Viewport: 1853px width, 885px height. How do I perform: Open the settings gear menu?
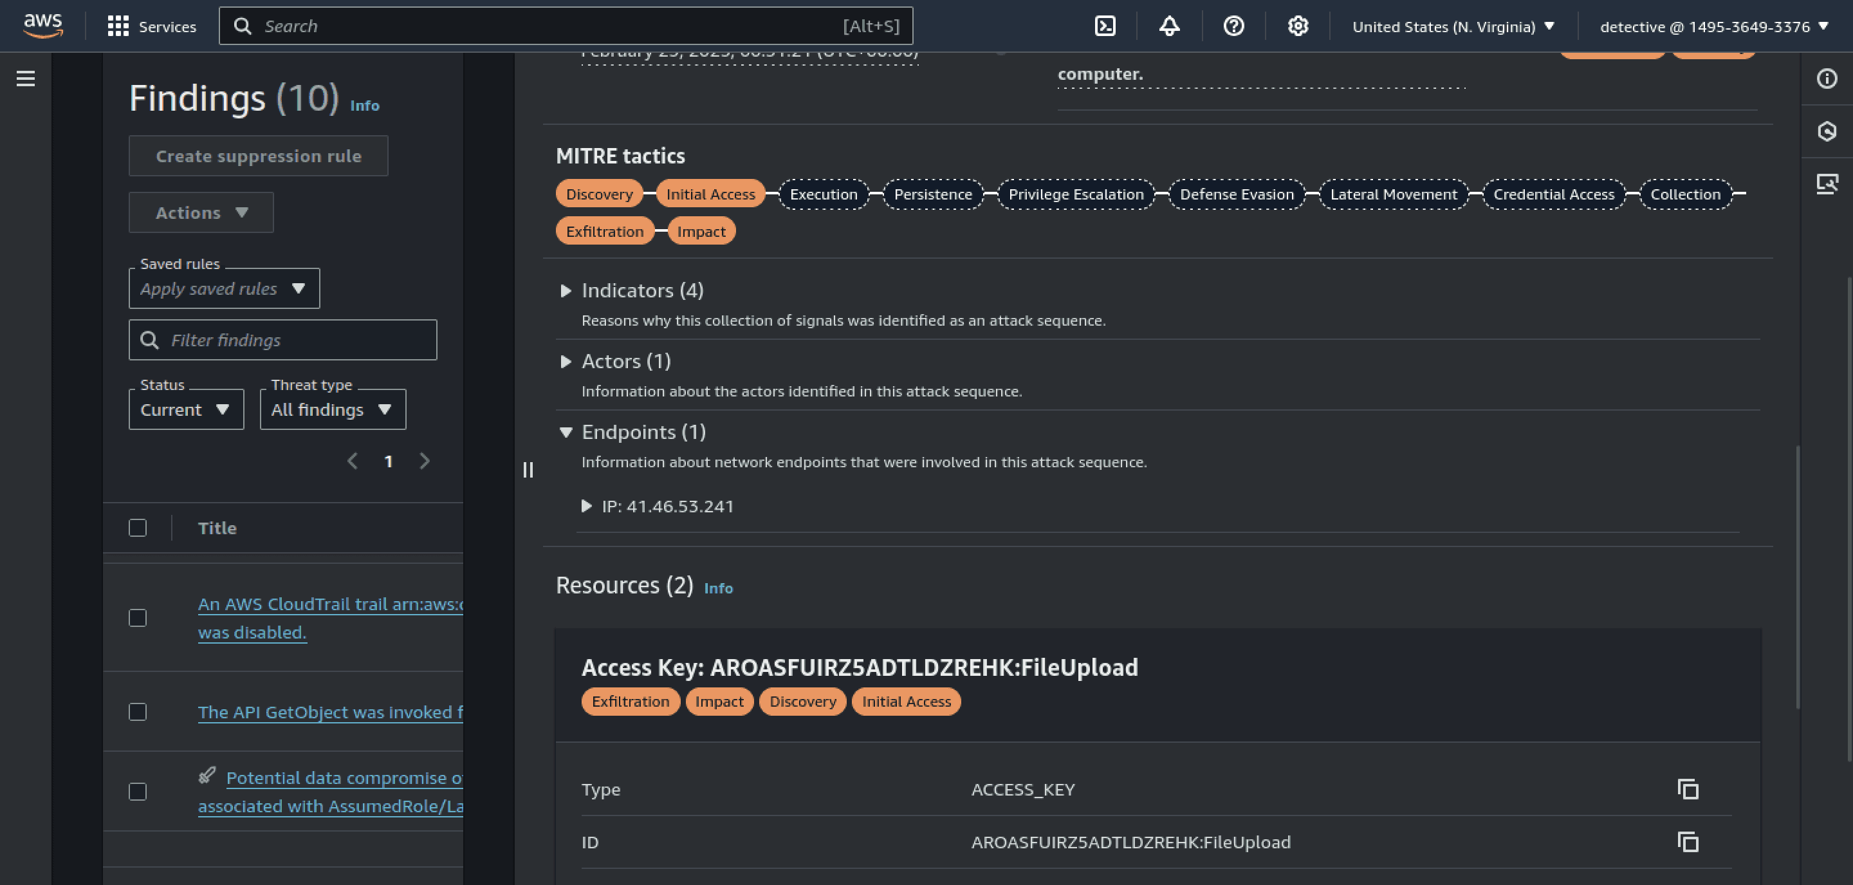(1298, 26)
